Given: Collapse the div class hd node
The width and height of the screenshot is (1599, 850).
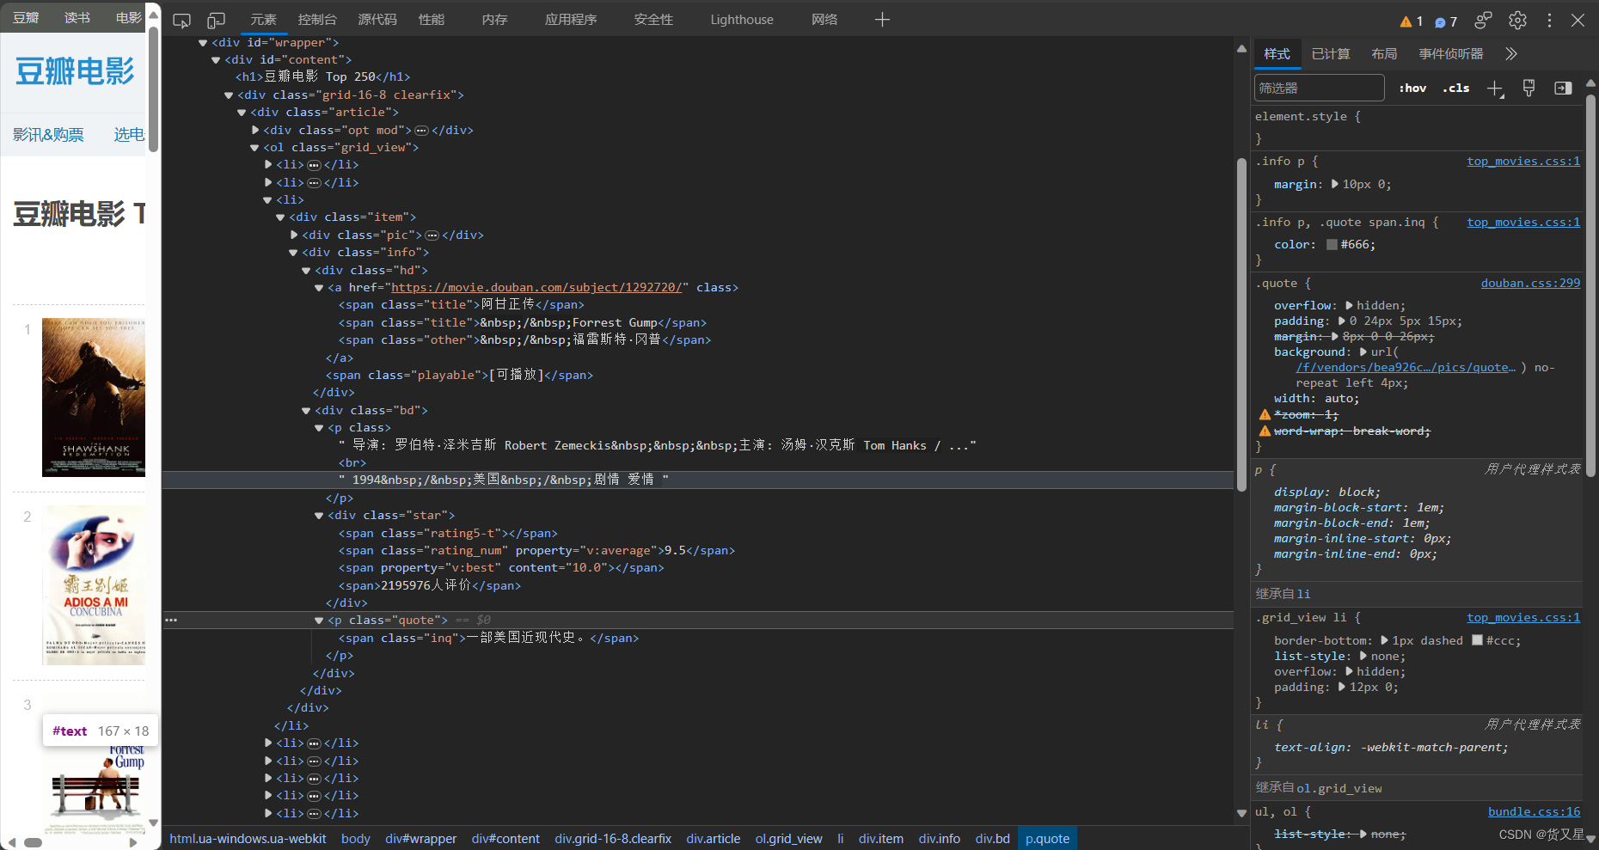Looking at the screenshot, I should click(306, 271).
